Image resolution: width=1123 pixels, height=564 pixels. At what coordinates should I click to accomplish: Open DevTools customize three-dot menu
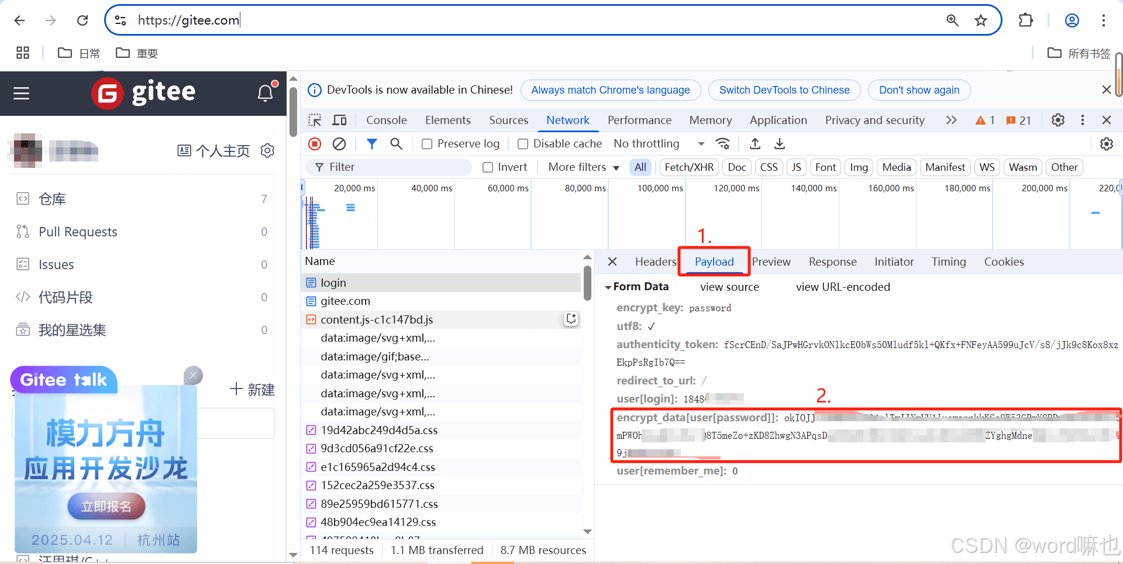coord(1083,120)
